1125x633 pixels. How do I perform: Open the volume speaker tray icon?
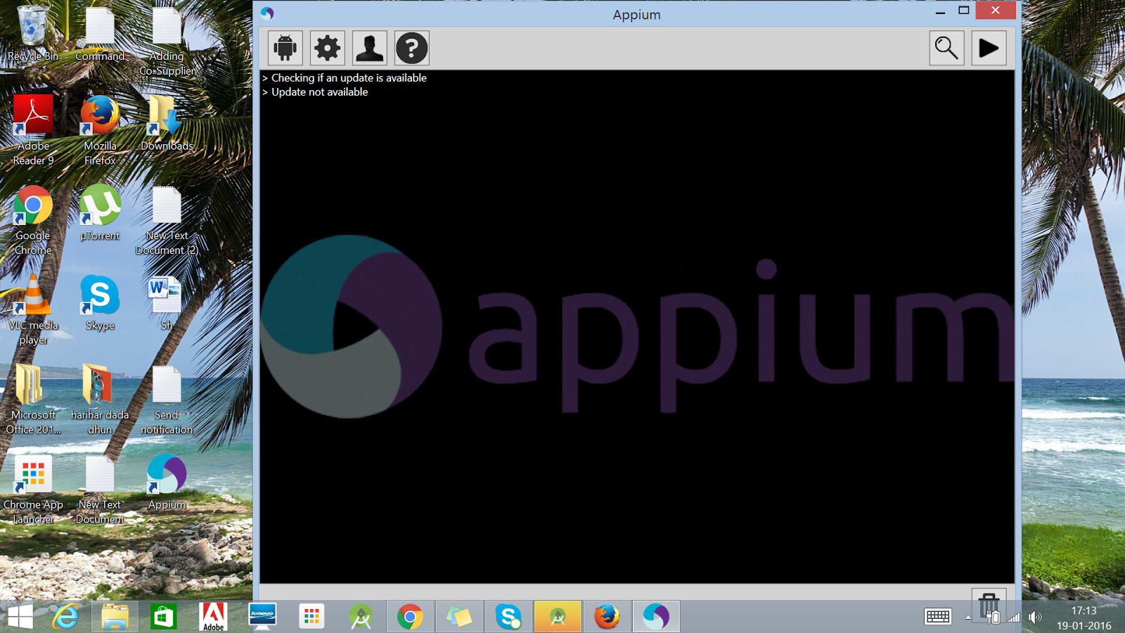[1035, 618]
